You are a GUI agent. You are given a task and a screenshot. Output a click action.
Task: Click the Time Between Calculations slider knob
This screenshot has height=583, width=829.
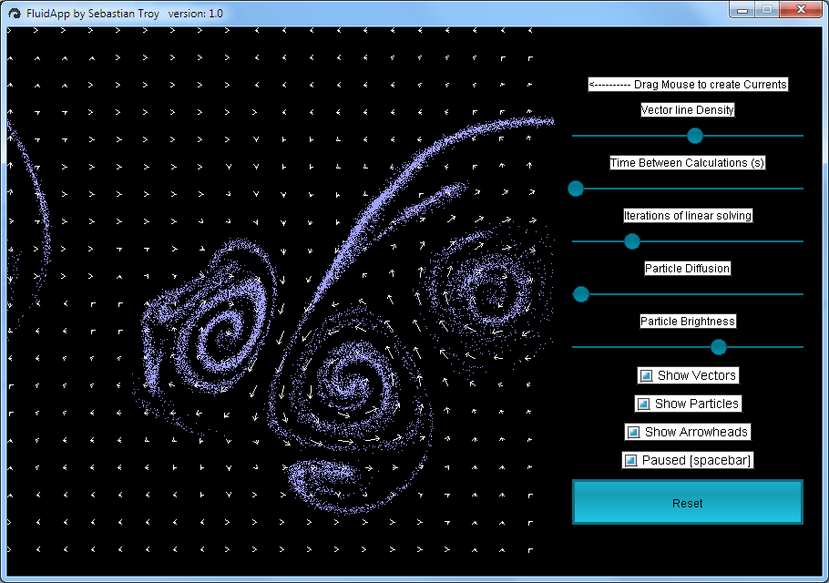[x=575, y=189]
